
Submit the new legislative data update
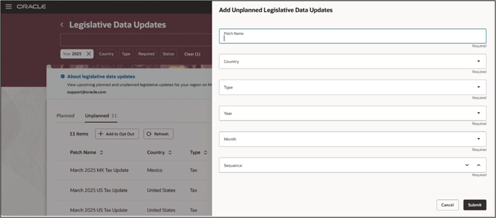(x=475, y=205)
